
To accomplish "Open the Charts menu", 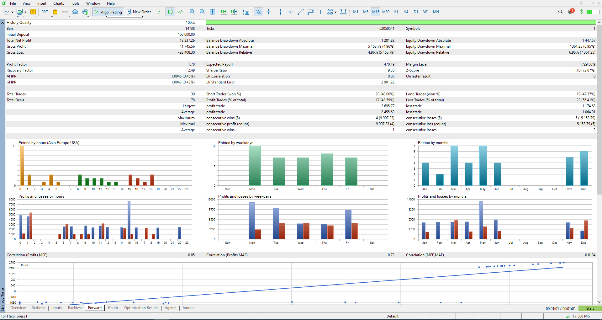I will [59, 3].
